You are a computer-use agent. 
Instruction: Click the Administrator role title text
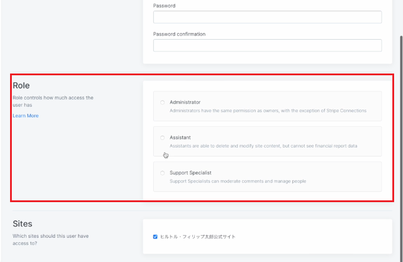(185, 102)
